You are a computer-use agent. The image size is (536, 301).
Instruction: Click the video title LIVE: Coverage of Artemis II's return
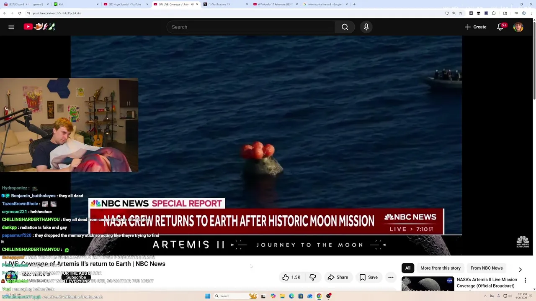tap(85, 264)
